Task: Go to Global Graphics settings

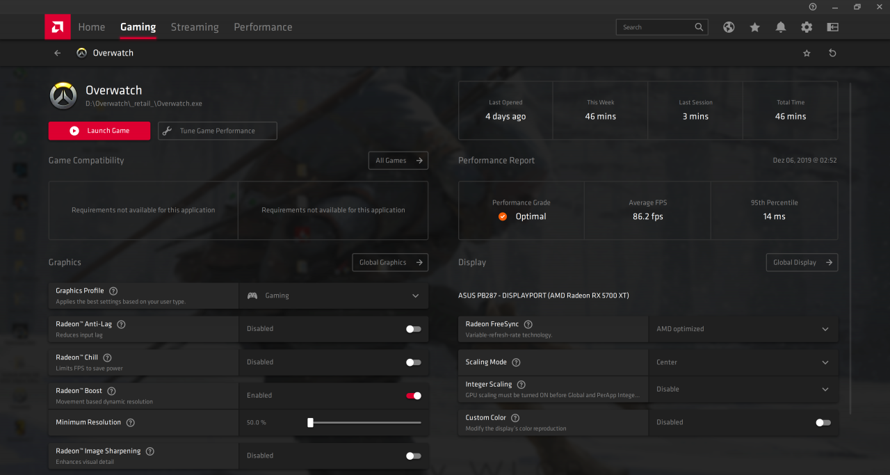Action: 390,262
